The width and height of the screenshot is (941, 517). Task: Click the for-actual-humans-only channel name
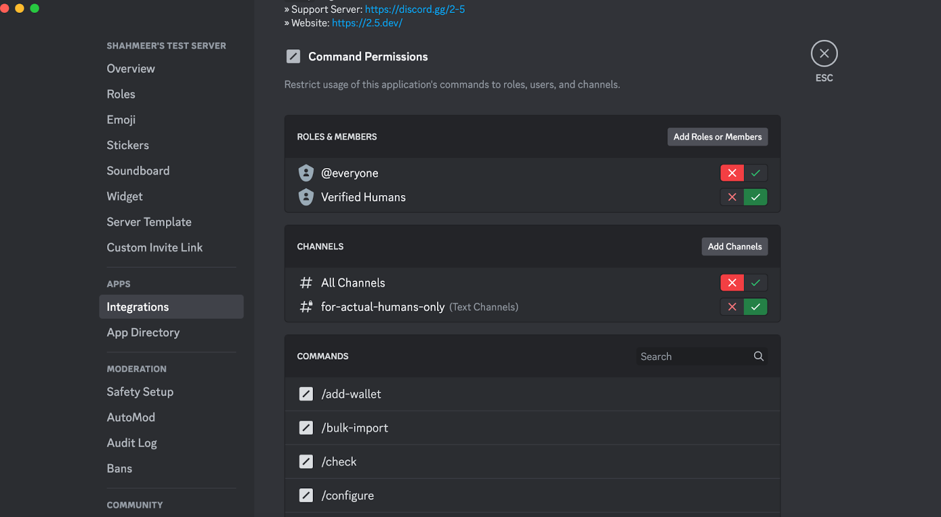383,307
